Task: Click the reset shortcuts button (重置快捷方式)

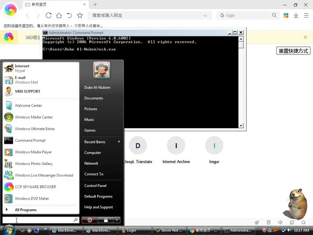Action: (293, 51)
